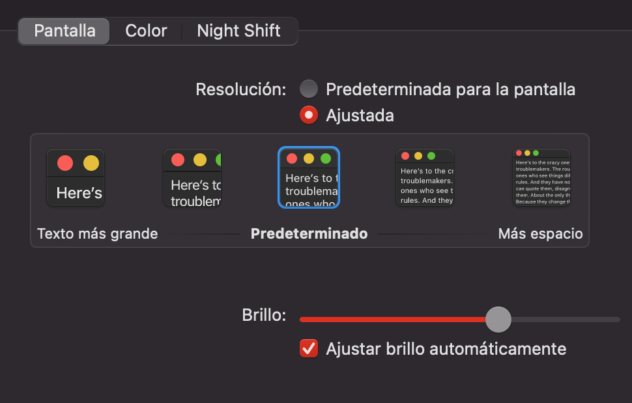
Task: Click the Ajustar brillo automáticamente text
Action: 446,349
